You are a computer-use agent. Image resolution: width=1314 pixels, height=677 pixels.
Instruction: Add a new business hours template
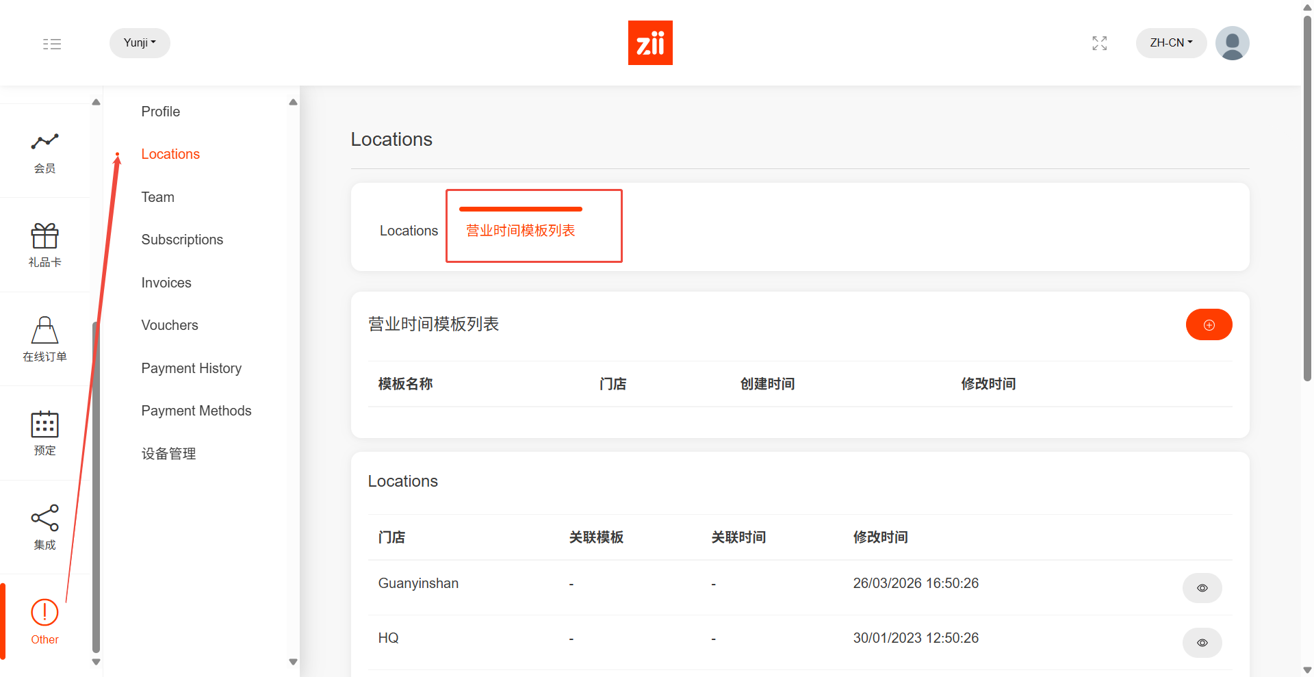(1209, 324)
